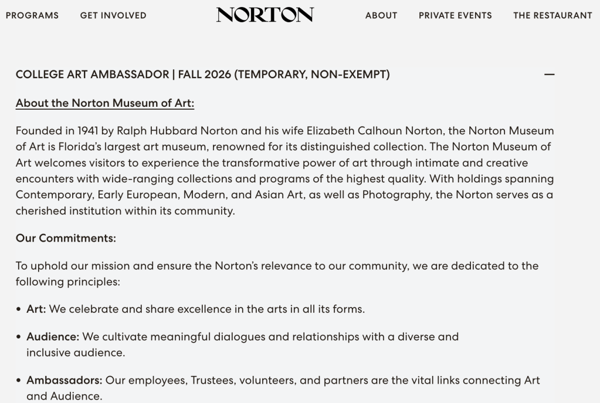Go to the ABOUT page

point(381,15)
